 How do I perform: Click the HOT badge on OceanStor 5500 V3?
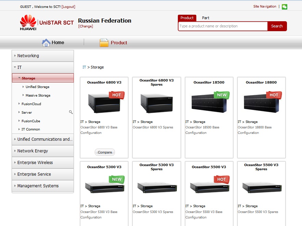222,179
